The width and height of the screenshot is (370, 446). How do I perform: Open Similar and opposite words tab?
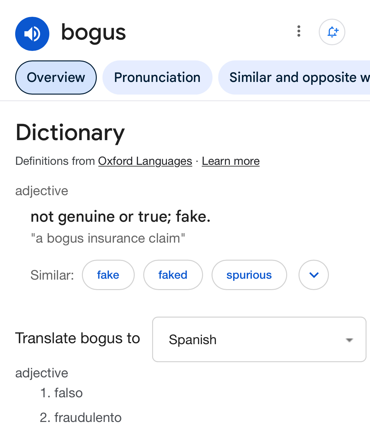click(x=294, y=77)
